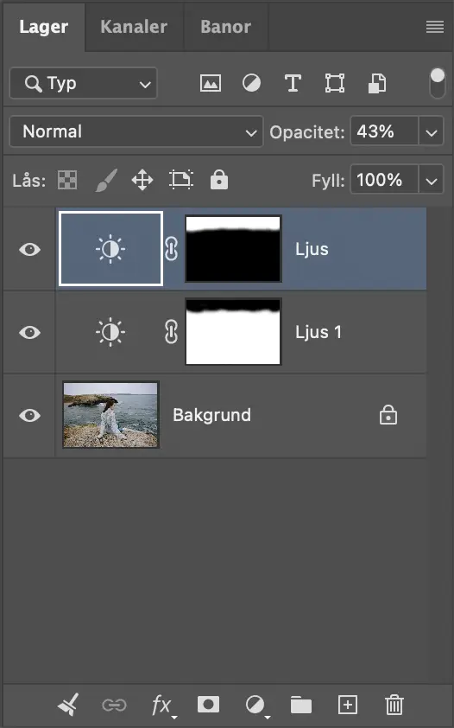Toggle layer filtering switch on or off
The image size is (454, 728).
pos(438,84)
